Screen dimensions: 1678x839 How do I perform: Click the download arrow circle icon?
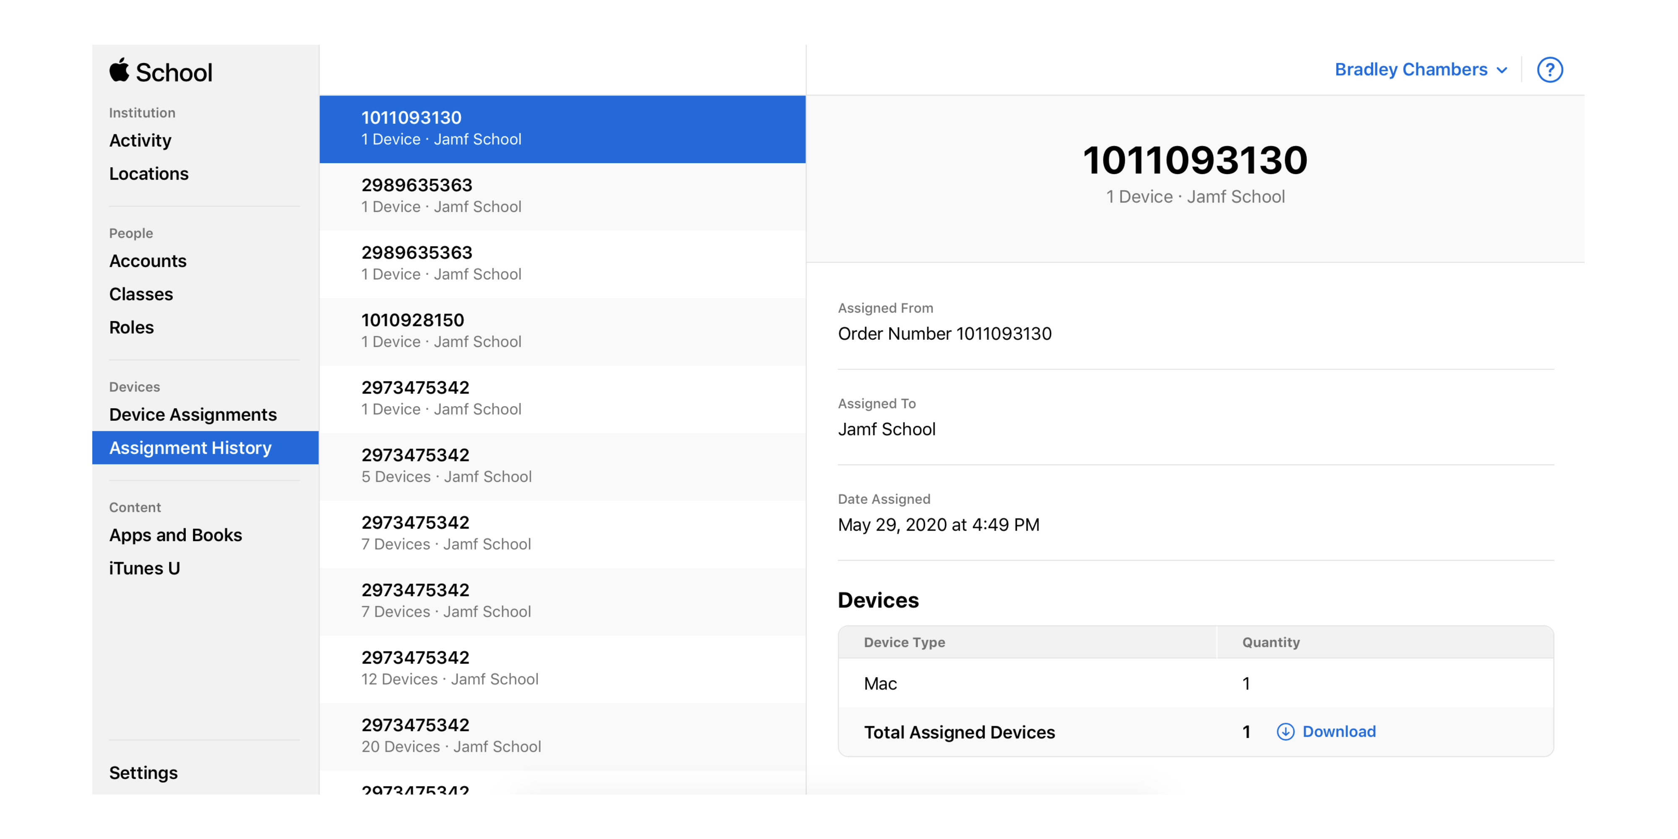coord(1285,732)
